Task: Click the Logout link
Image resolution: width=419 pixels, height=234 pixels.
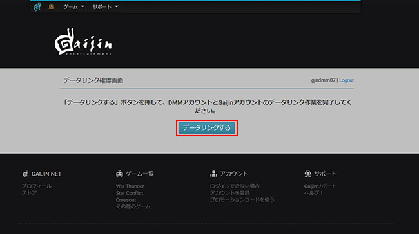Action: click(346, 80)
